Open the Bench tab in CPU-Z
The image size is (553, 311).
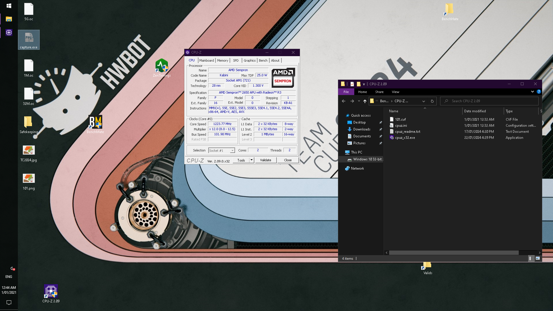[x=263, y=60]
